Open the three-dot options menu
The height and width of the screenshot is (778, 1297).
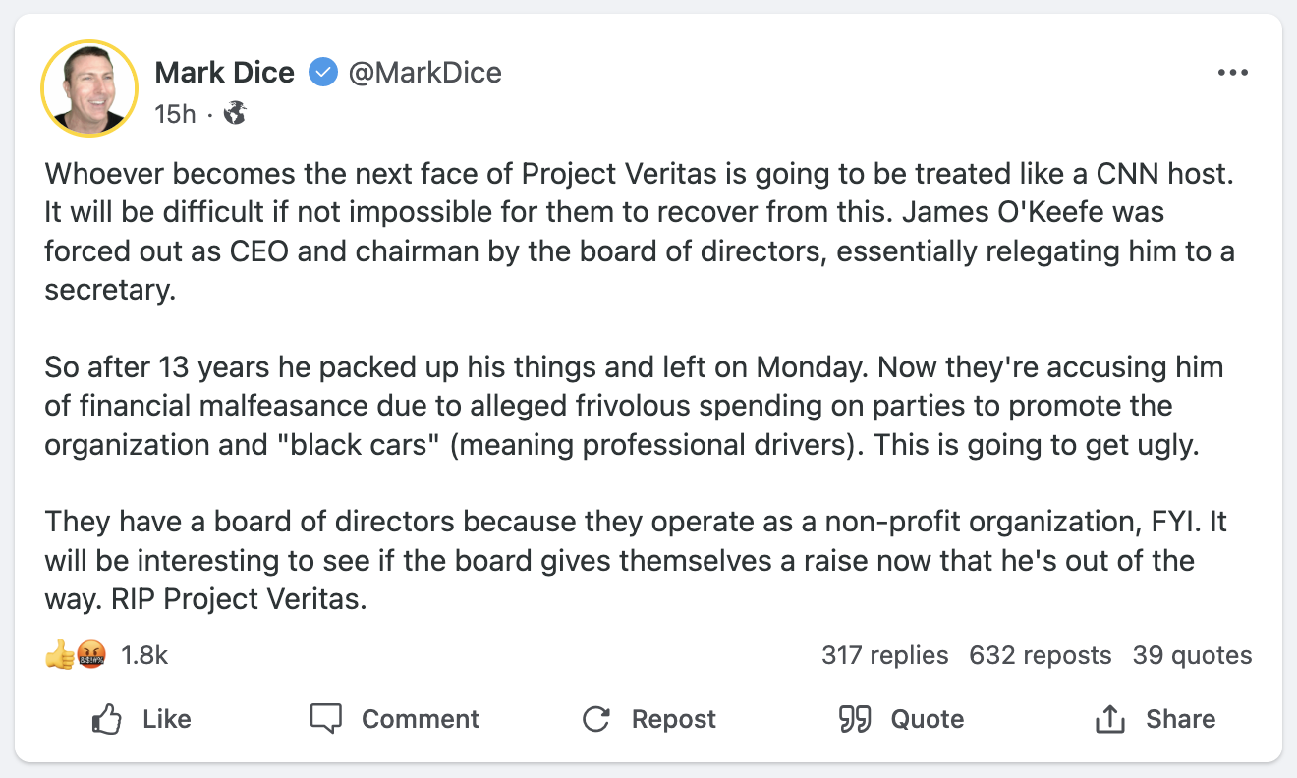(1233, 71)
